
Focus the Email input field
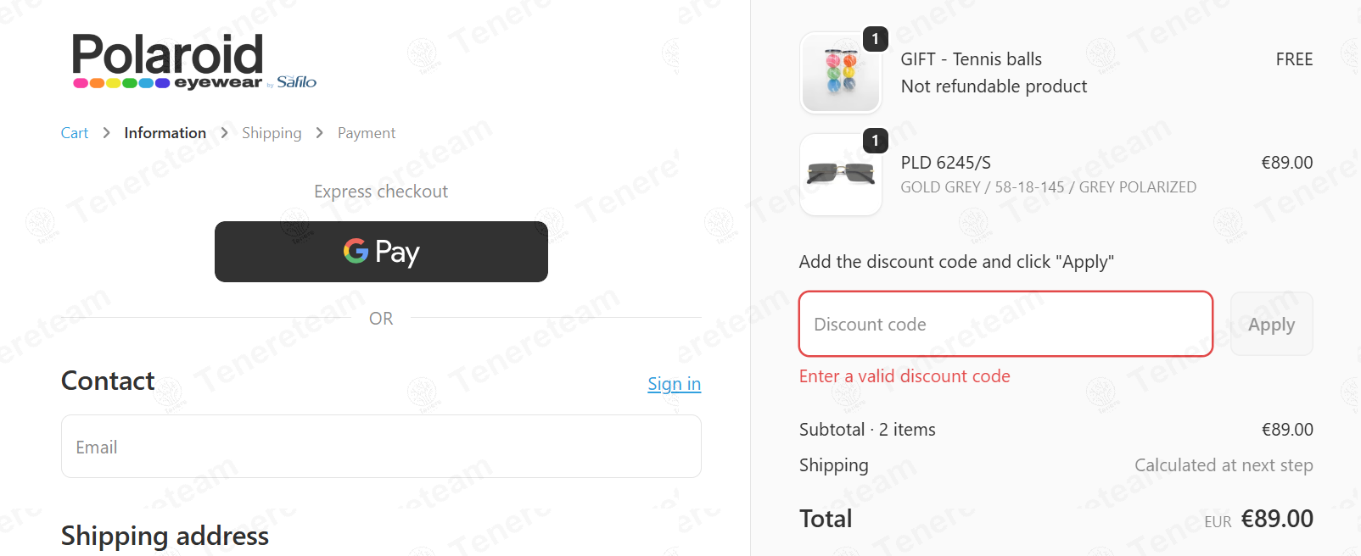coord(381,447)
